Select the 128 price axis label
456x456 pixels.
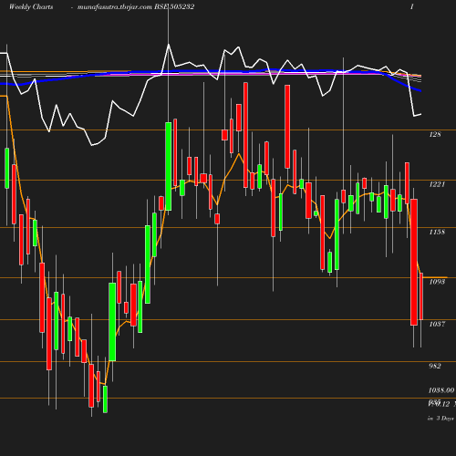coord(435,134)
